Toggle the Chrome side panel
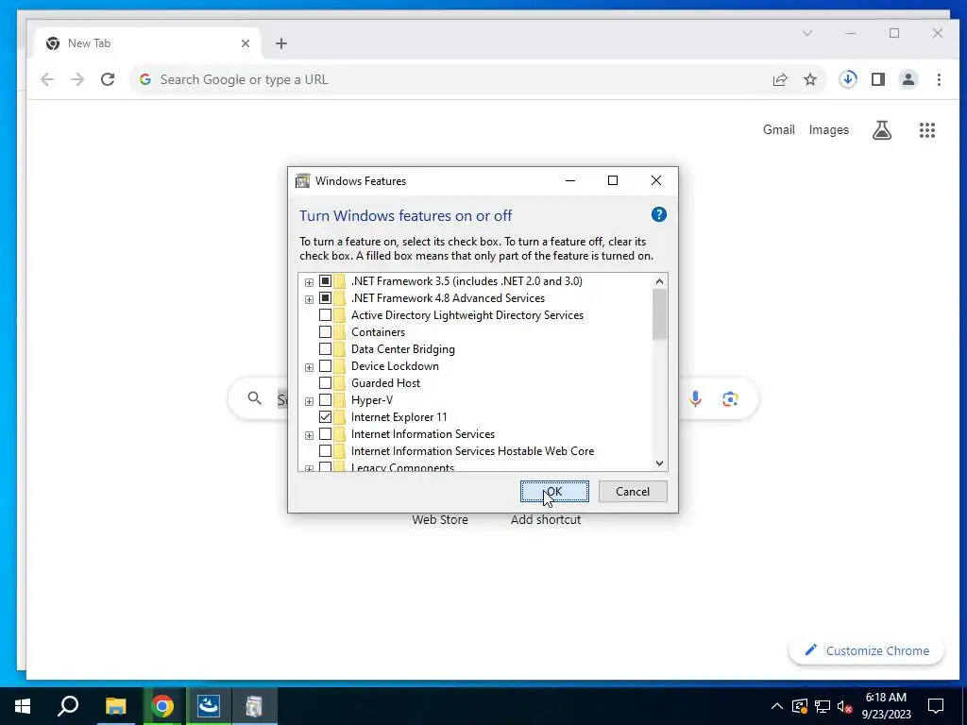 click(x=878, y=79)
